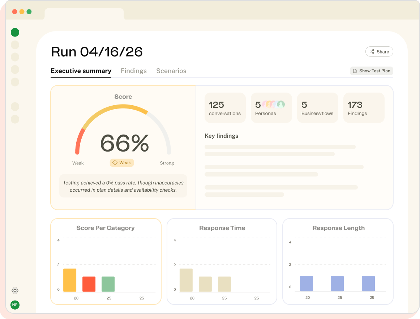
Task: Click the document icon in Show Test Plan
Action: tap(355, 71)
